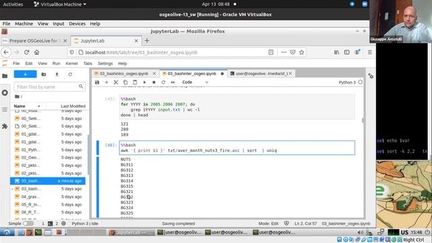Restart the kernel icon in notebook toolbar
432x243 pixels.
coord(163,82)
